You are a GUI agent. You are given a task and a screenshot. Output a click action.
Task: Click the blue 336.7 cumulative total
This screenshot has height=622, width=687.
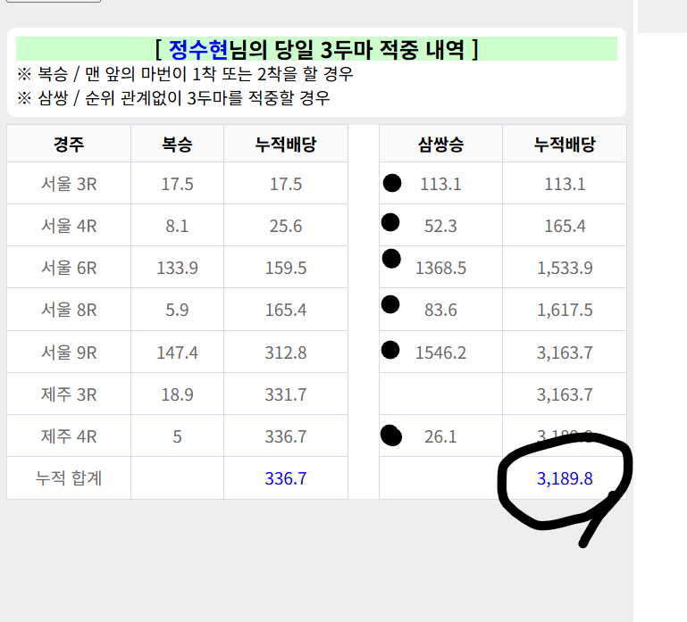click(x=286, y=479)
